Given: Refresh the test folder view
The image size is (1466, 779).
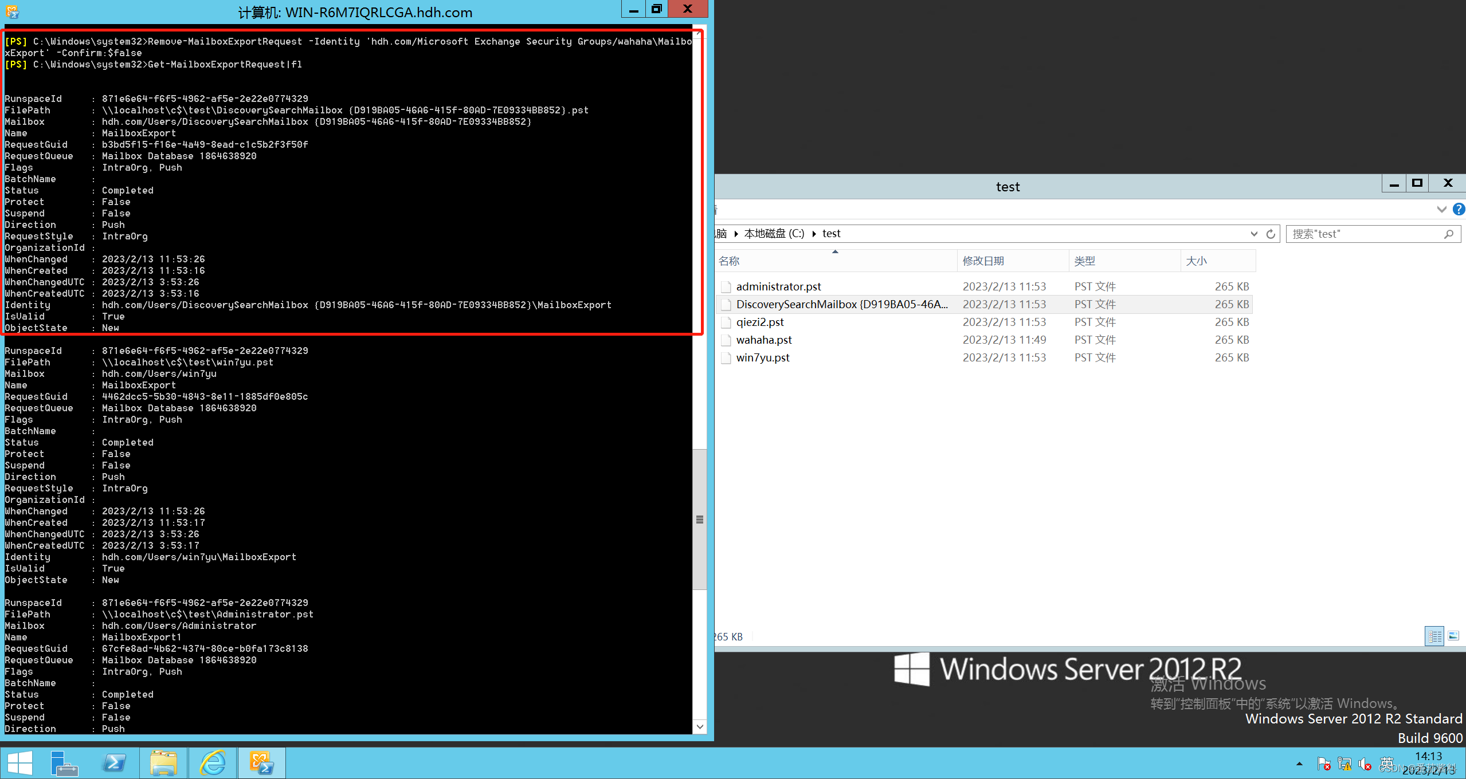Looking at the screenshot, I should [1271, 234].
